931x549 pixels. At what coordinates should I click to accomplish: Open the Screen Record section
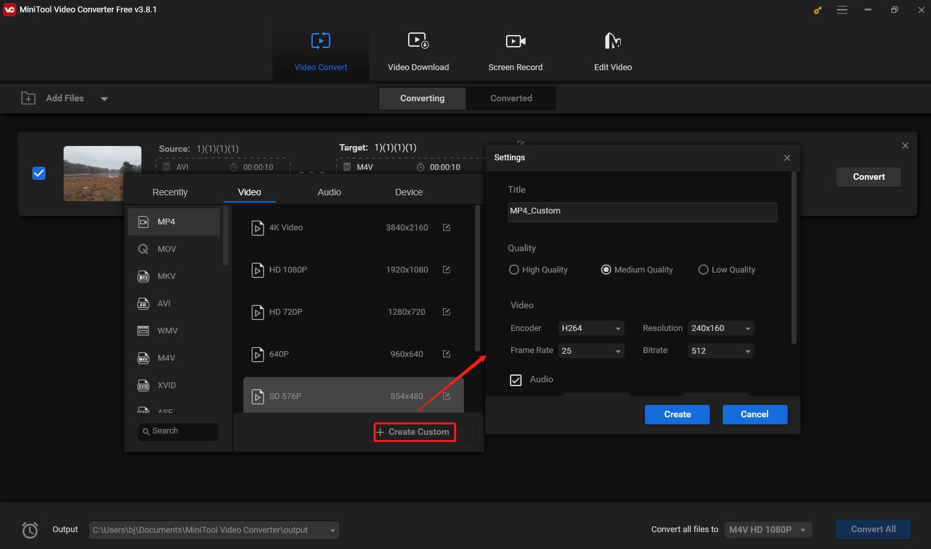click(516, 53)
